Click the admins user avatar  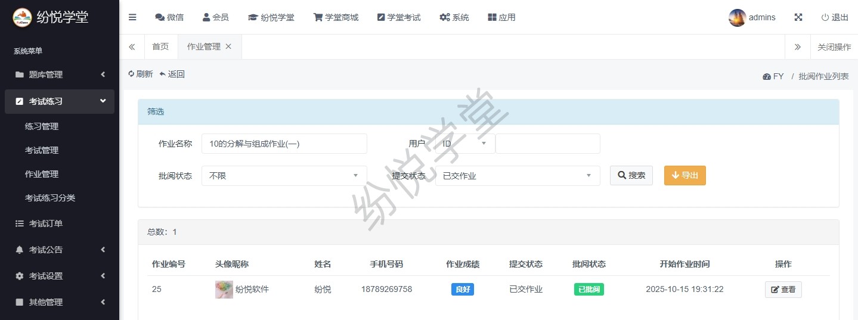pos(737,17)
